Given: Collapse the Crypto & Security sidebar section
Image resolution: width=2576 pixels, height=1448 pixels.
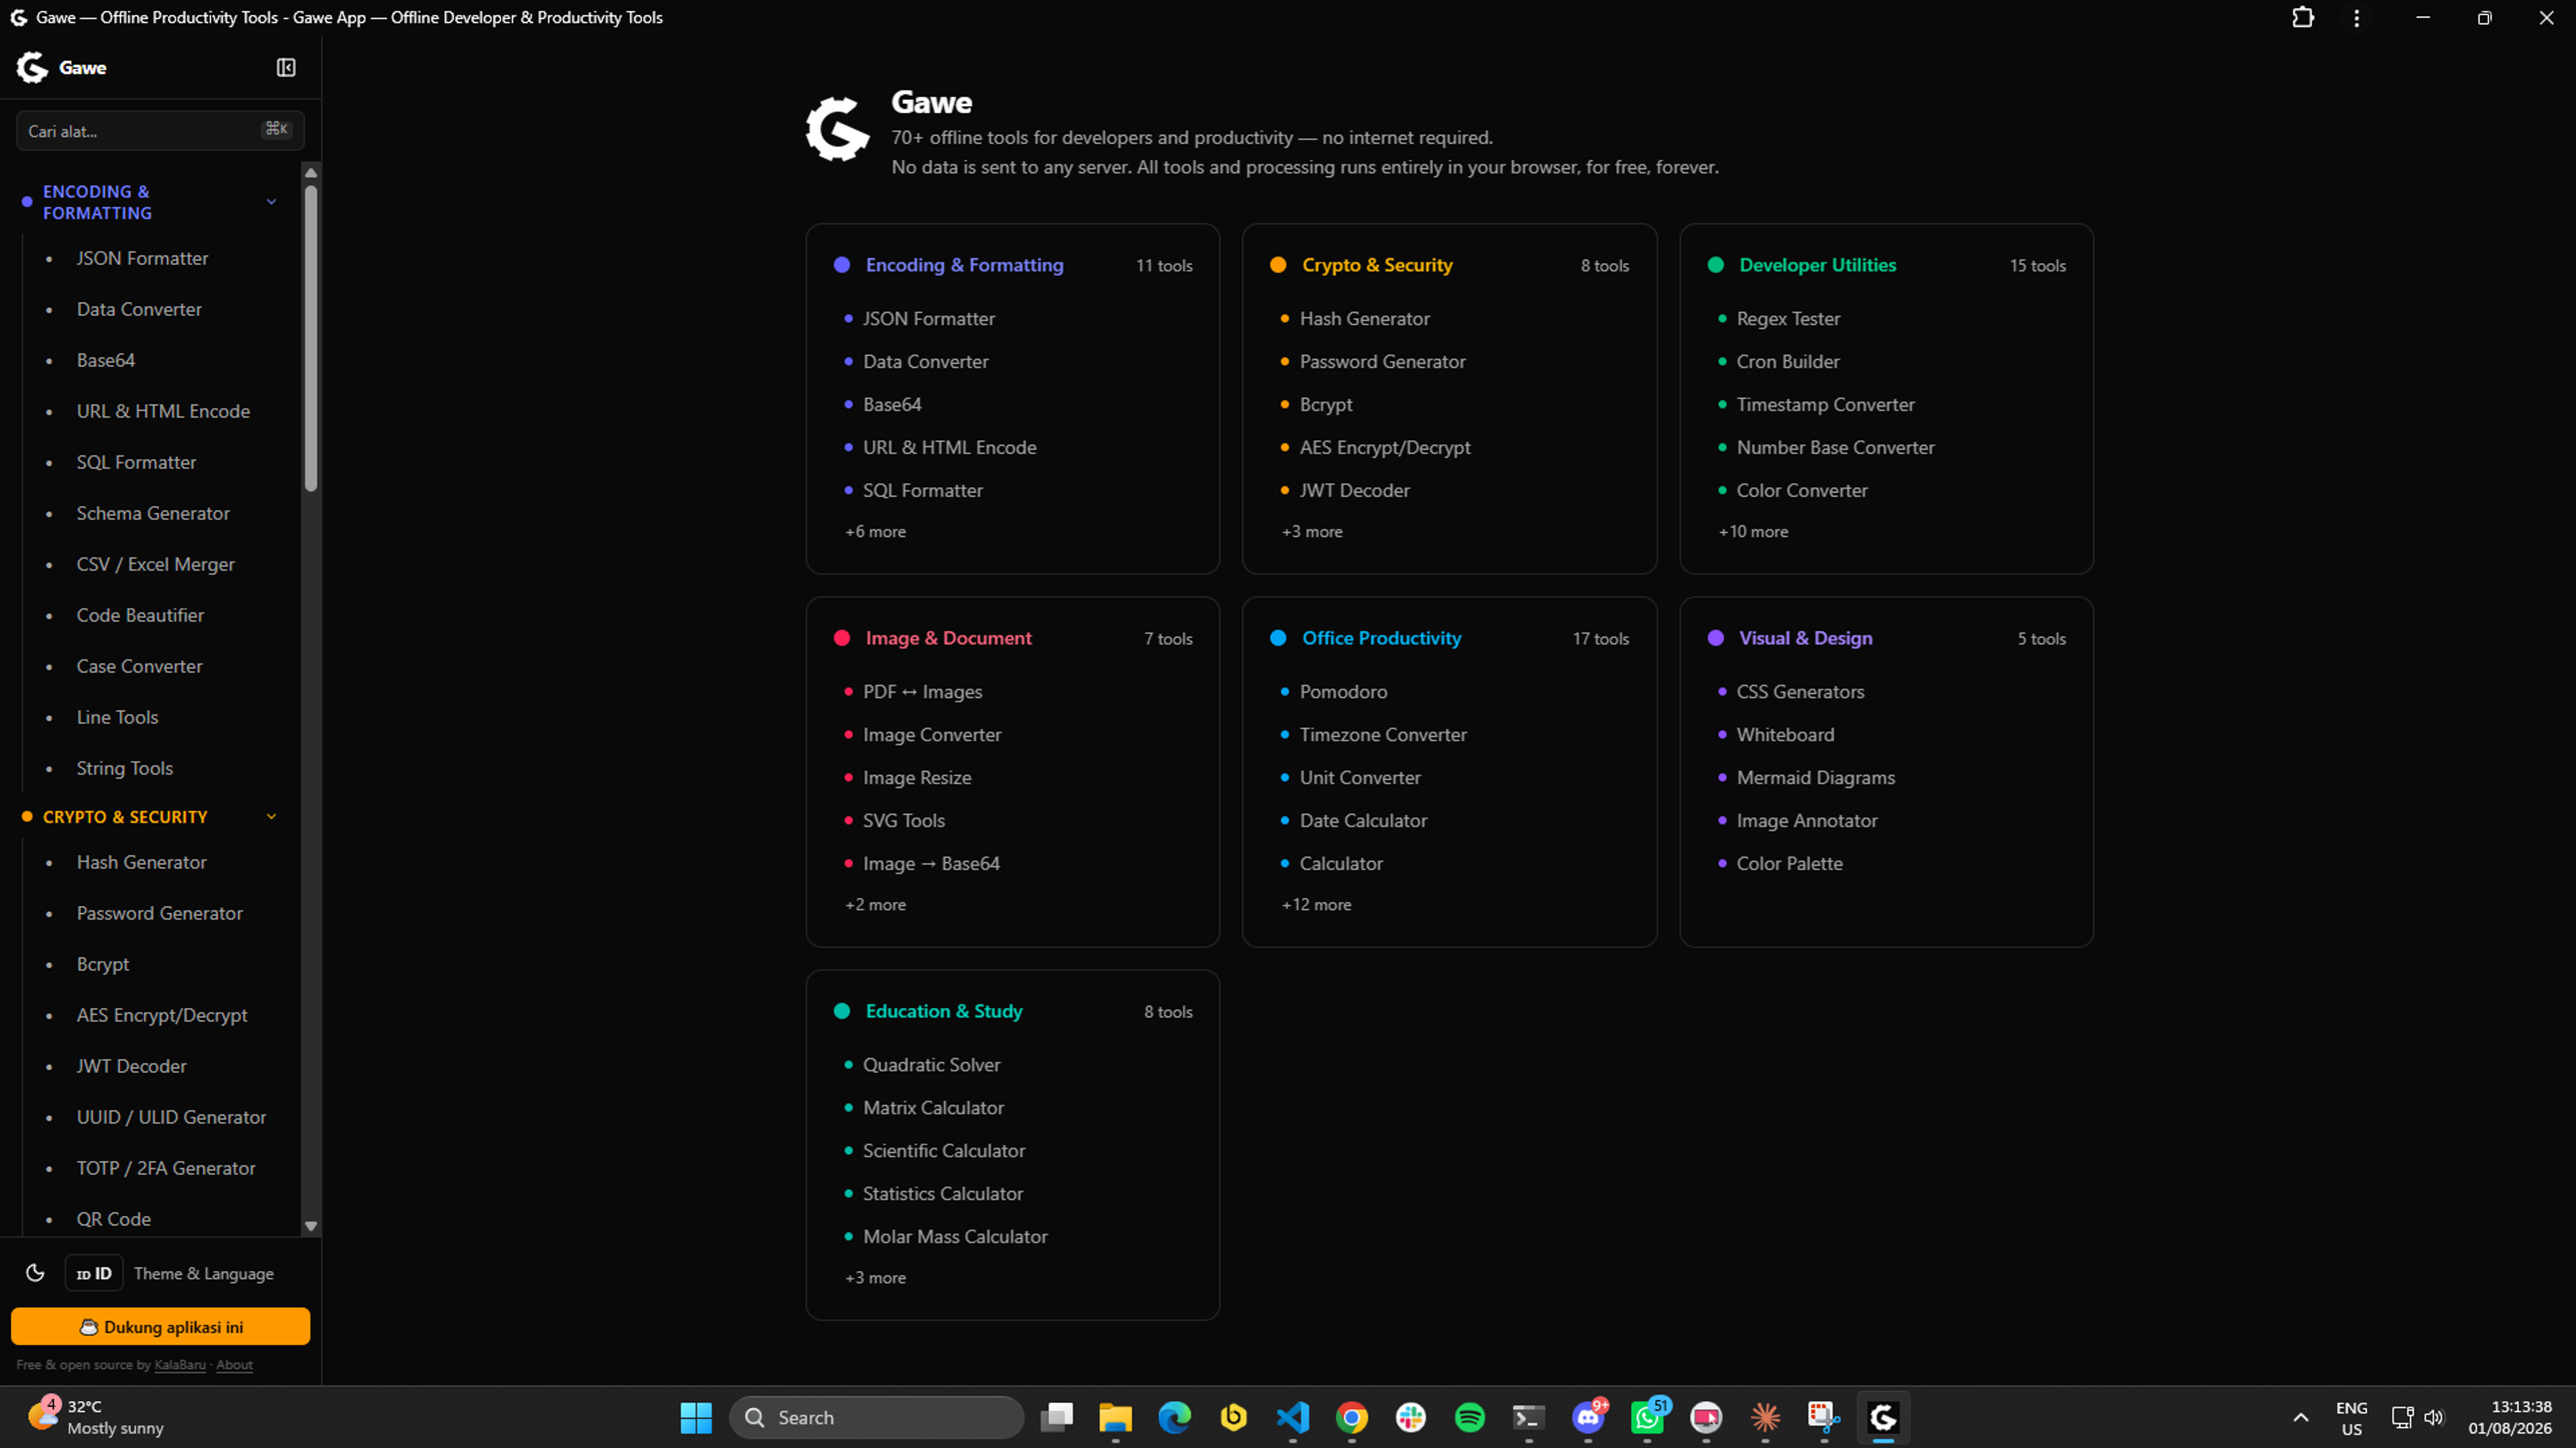Looking at the screenshot, I should point(271,817).
